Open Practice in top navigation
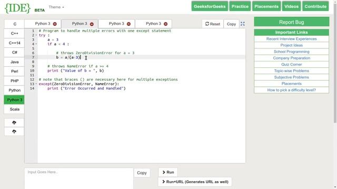 tap(240, 6)
